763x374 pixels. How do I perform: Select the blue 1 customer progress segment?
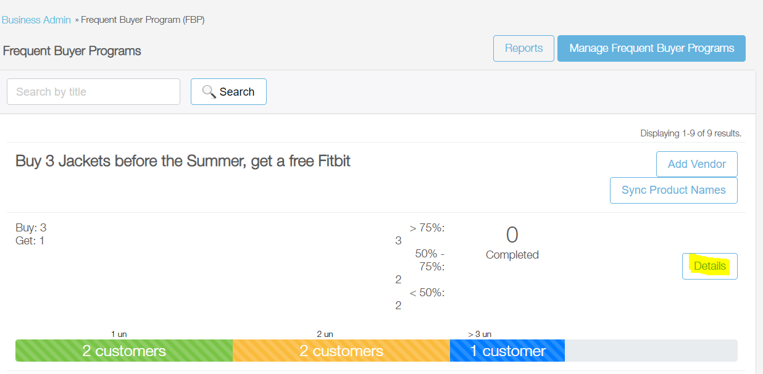507,351
